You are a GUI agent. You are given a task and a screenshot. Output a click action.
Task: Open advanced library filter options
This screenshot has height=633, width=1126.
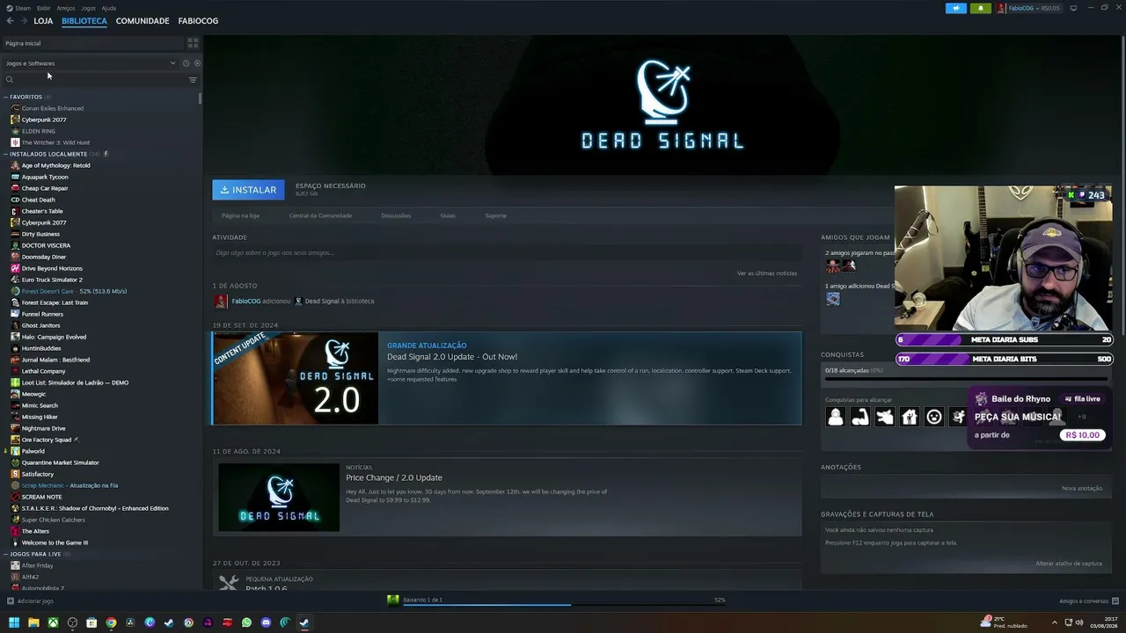(x=193, y=80)
